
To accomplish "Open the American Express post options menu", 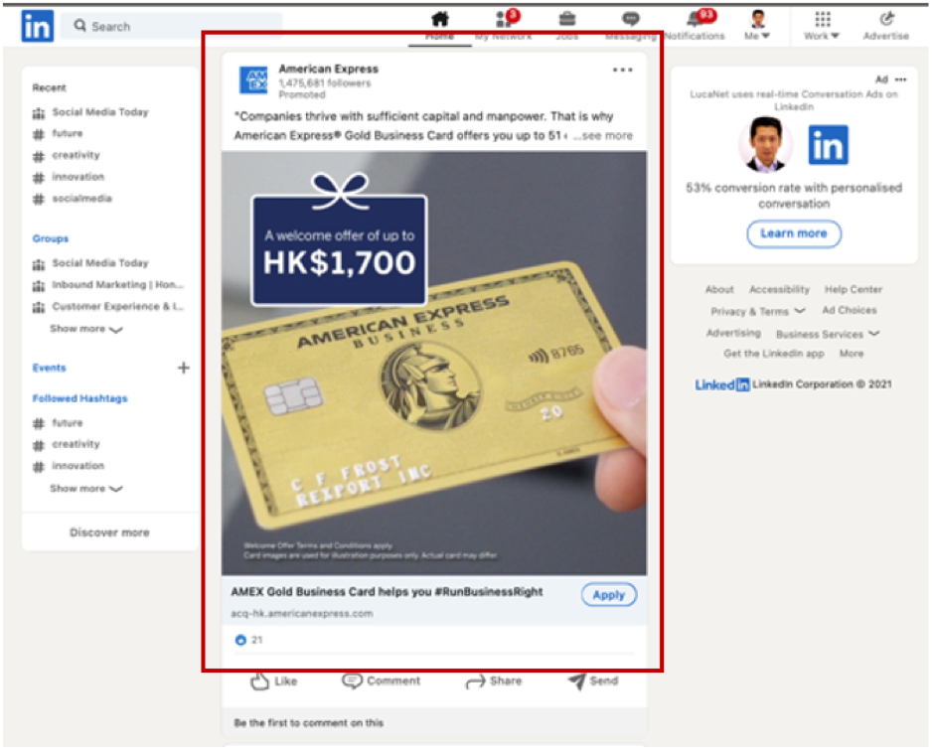I will point(622,71).
